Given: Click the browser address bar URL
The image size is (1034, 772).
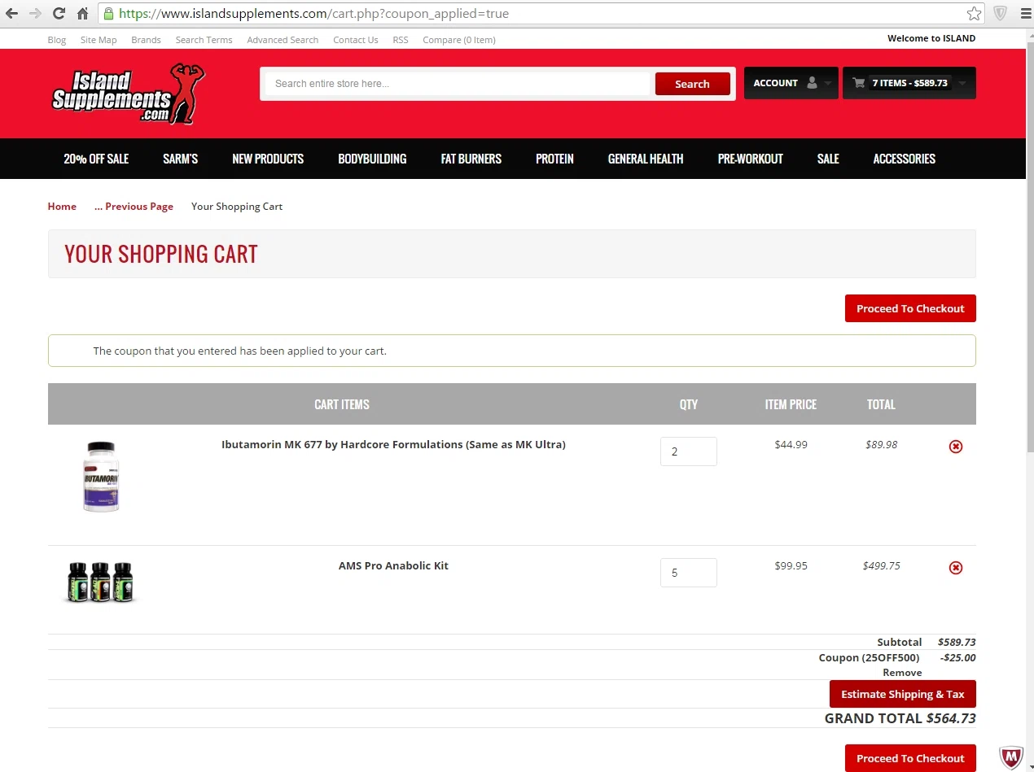Looking at the screenshot, I should (313, 13).
